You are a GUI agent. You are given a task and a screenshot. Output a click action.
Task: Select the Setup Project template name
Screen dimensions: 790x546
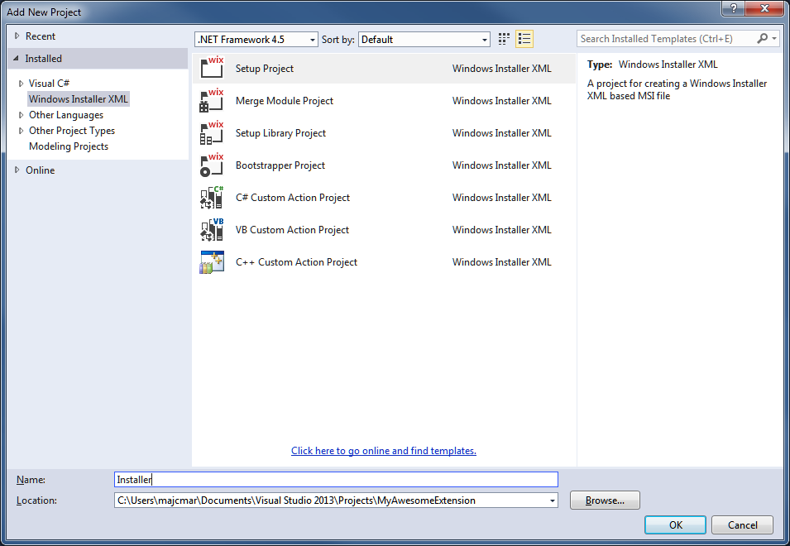tap(265, 69)
